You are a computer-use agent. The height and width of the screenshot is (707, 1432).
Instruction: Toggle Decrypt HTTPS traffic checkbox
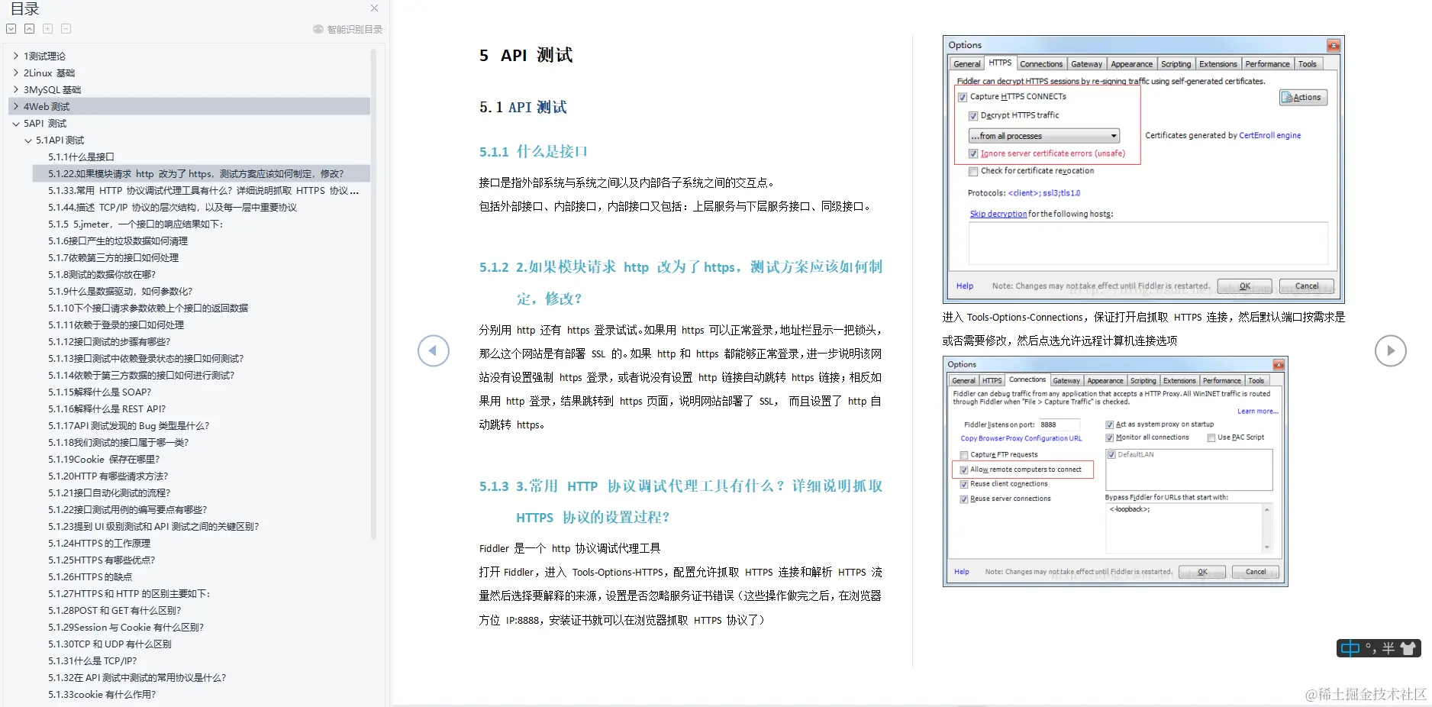coord(973,116)
